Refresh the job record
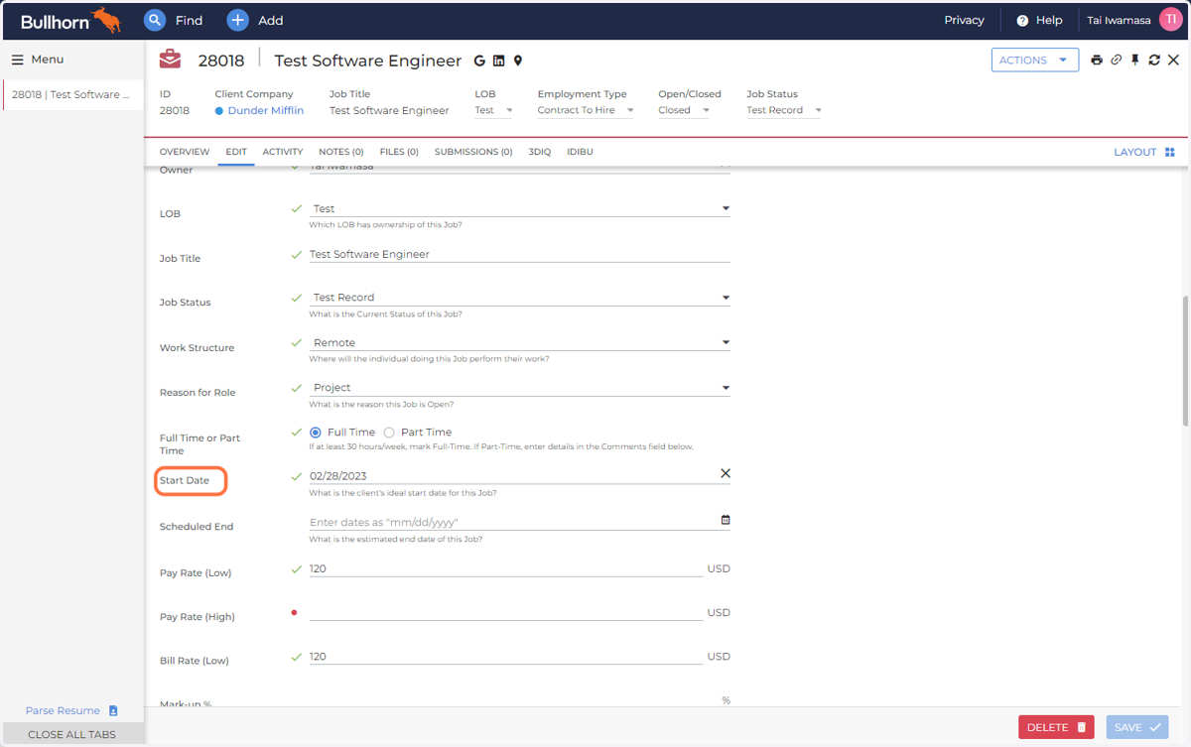This screenshot has height=747, width=1191. 1154,60
